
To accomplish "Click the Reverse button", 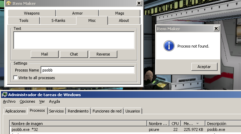I will click(103, 54).
